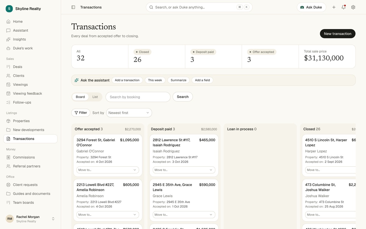Open Home in the sidebar

[x=30, y=22]
